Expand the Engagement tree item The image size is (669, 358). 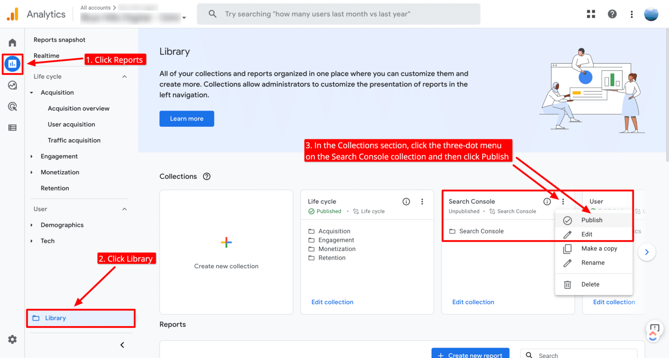31,156
